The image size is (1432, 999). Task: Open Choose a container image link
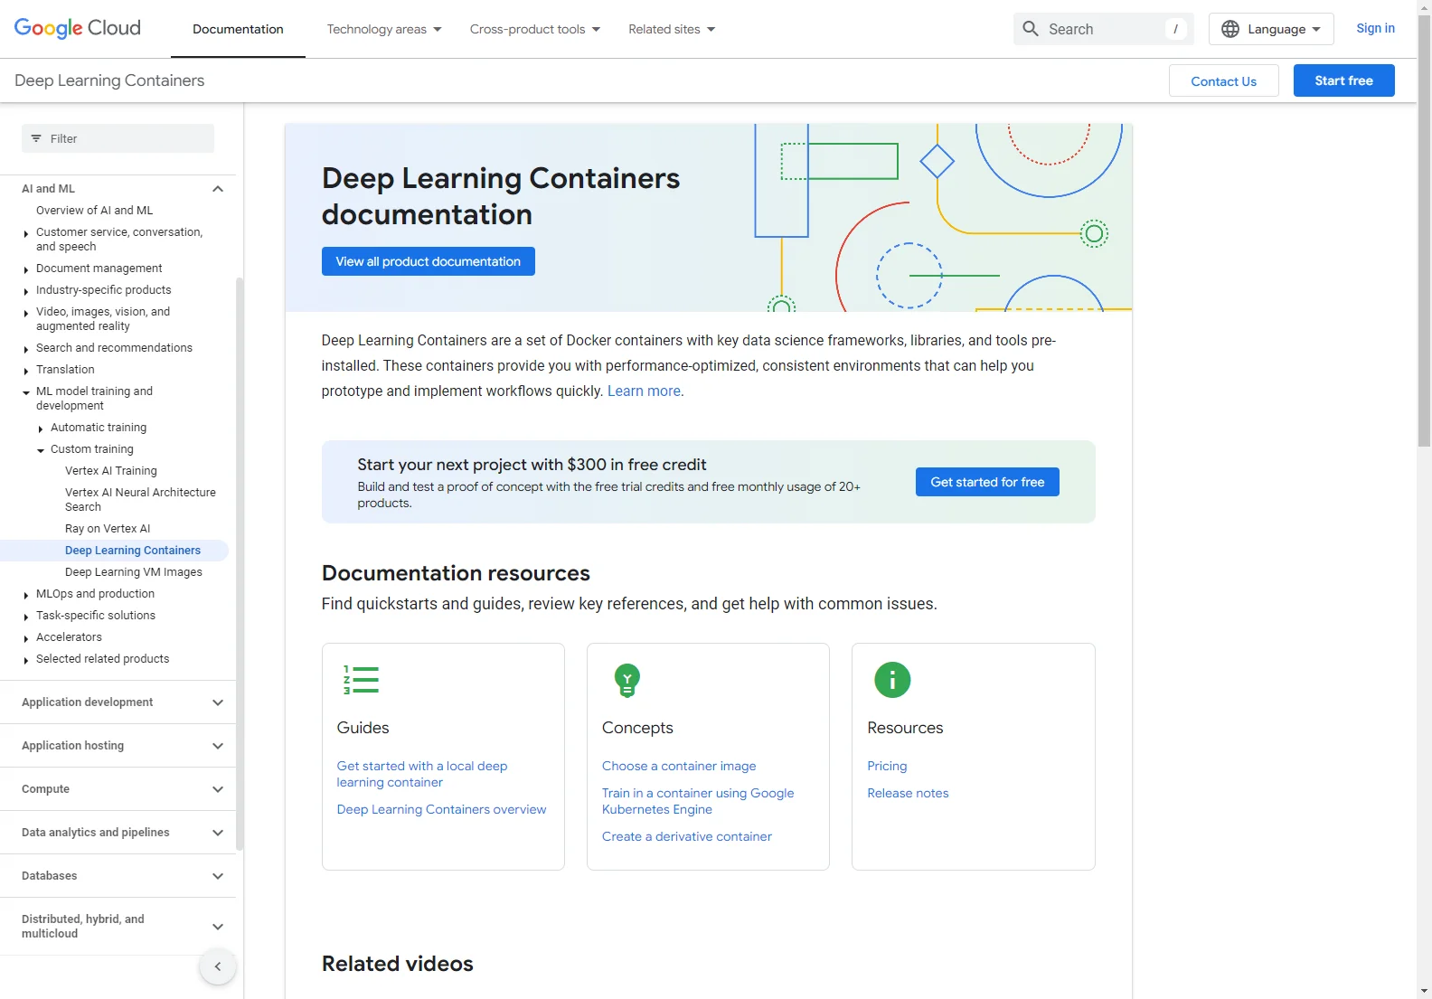click(679, 766)
